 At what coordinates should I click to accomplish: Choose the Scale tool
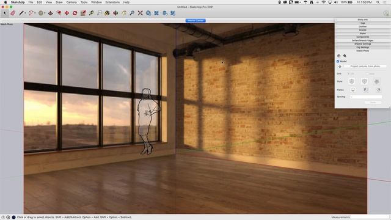click(x=83, y=13)
